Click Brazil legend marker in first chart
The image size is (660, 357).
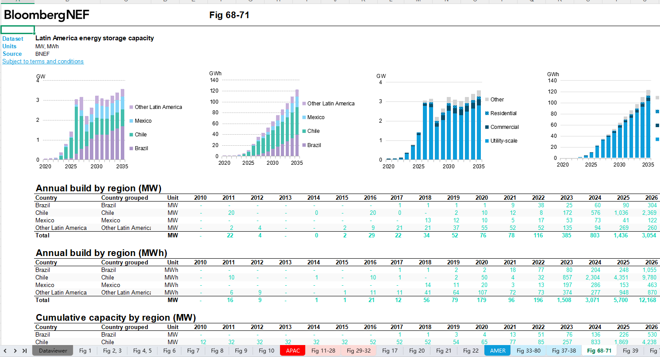coord(131,148)
